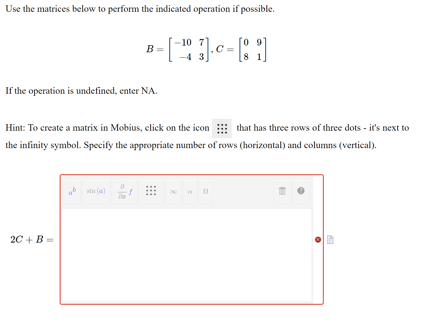Select the exponent a^b input icon
This screenshot has height=332, width=430.
click(x=72, y=191)
